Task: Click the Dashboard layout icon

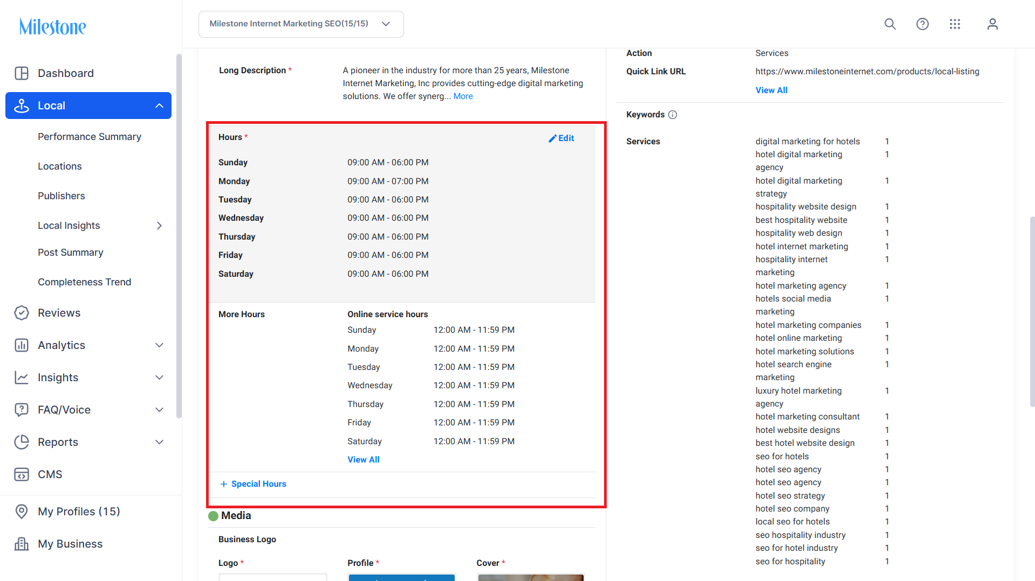Action: tap(22, 73)
